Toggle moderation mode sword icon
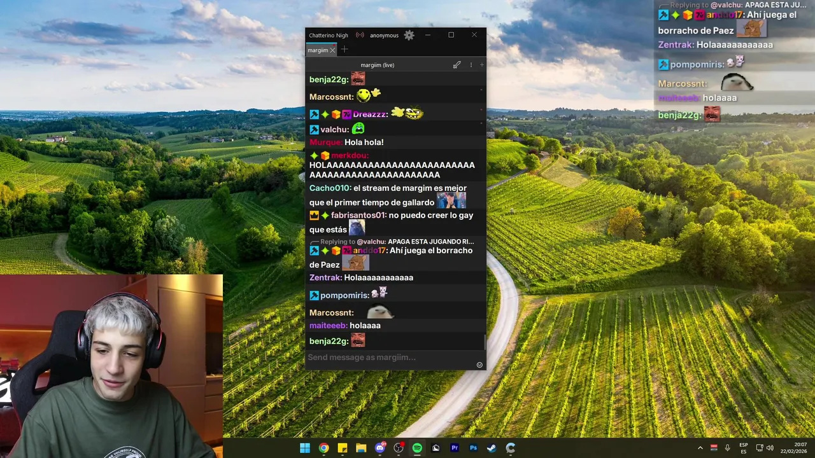This screenshot has height=458, width=815. click(457, 65)
